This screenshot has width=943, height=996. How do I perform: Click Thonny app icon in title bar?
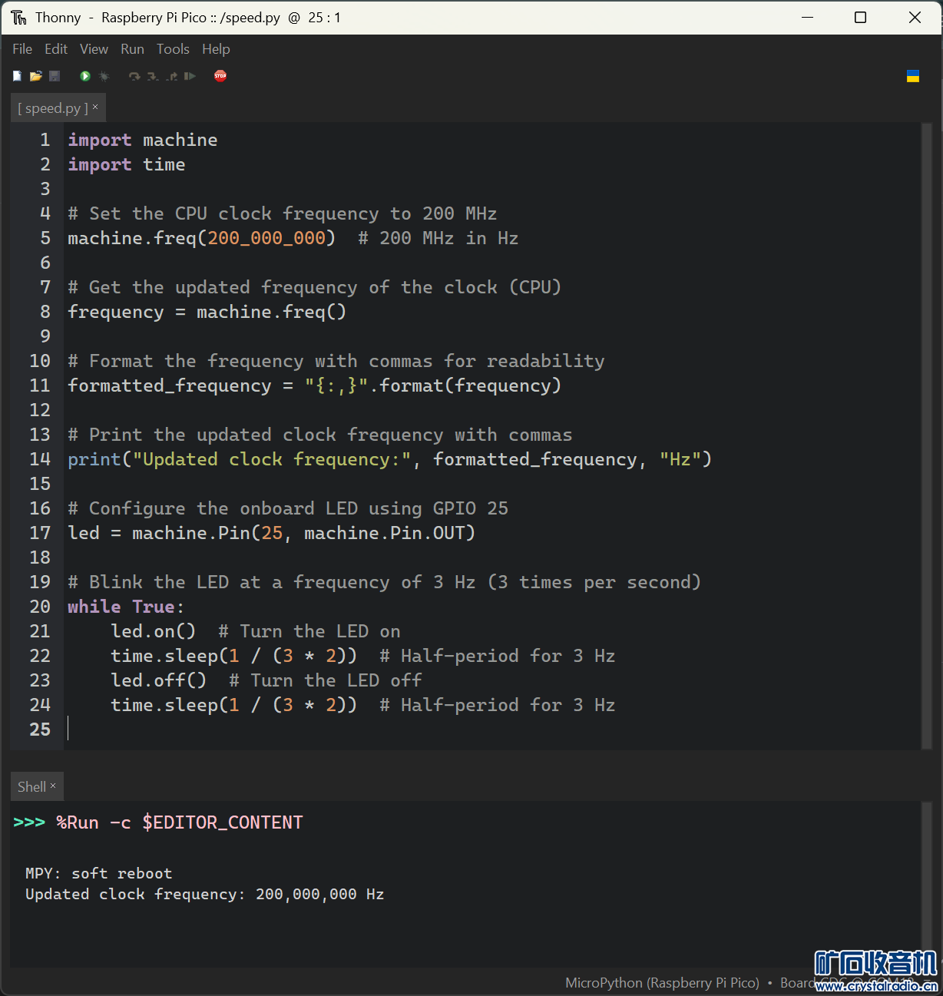tap(18, 17)
